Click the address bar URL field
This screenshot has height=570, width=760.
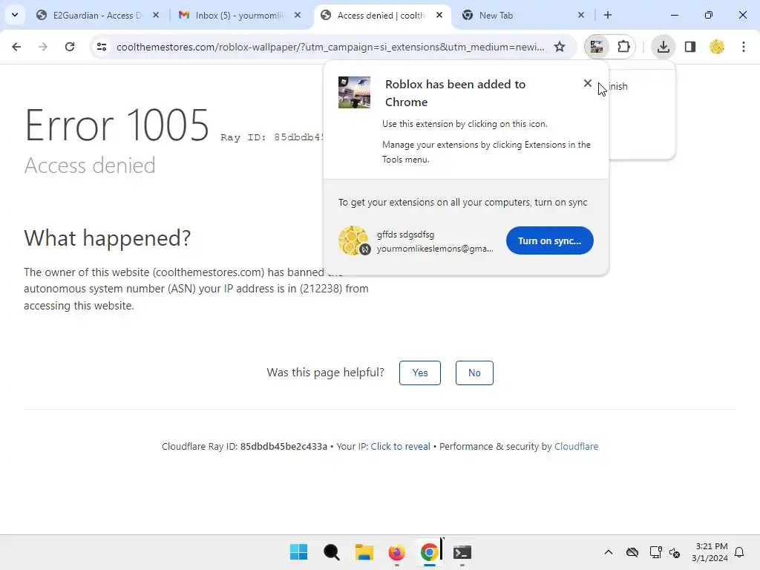(330, 47)
